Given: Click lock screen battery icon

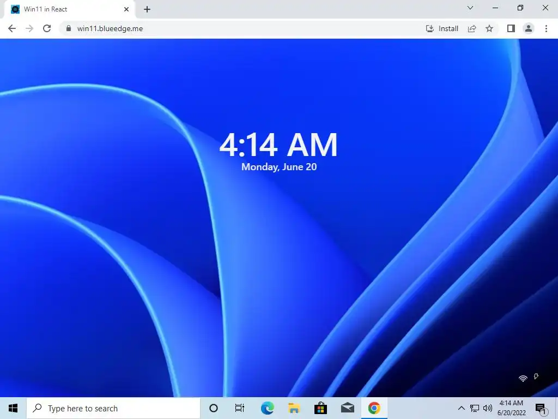Looking at the screenshot, I should (536, 376).
